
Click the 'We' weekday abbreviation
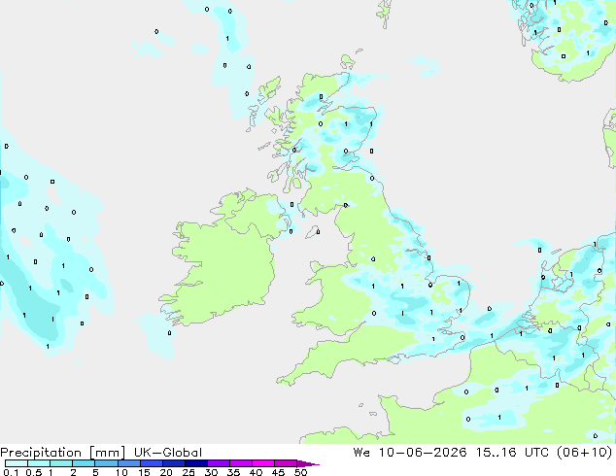[x=361, y=452]
